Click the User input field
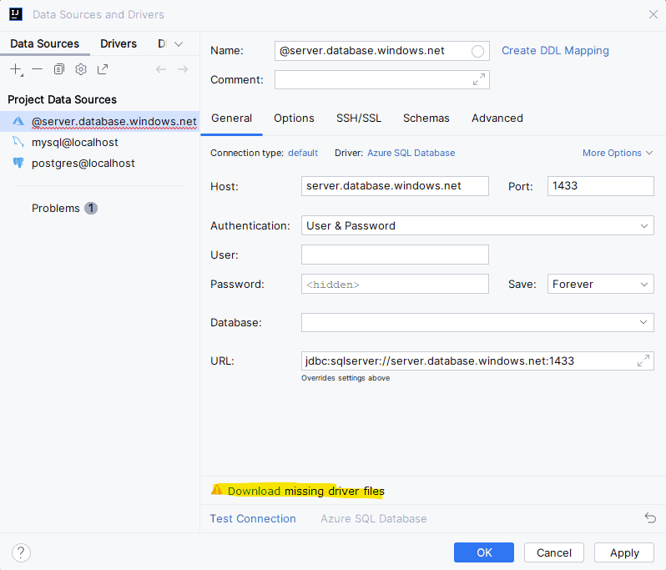 [x=395, y=255]
